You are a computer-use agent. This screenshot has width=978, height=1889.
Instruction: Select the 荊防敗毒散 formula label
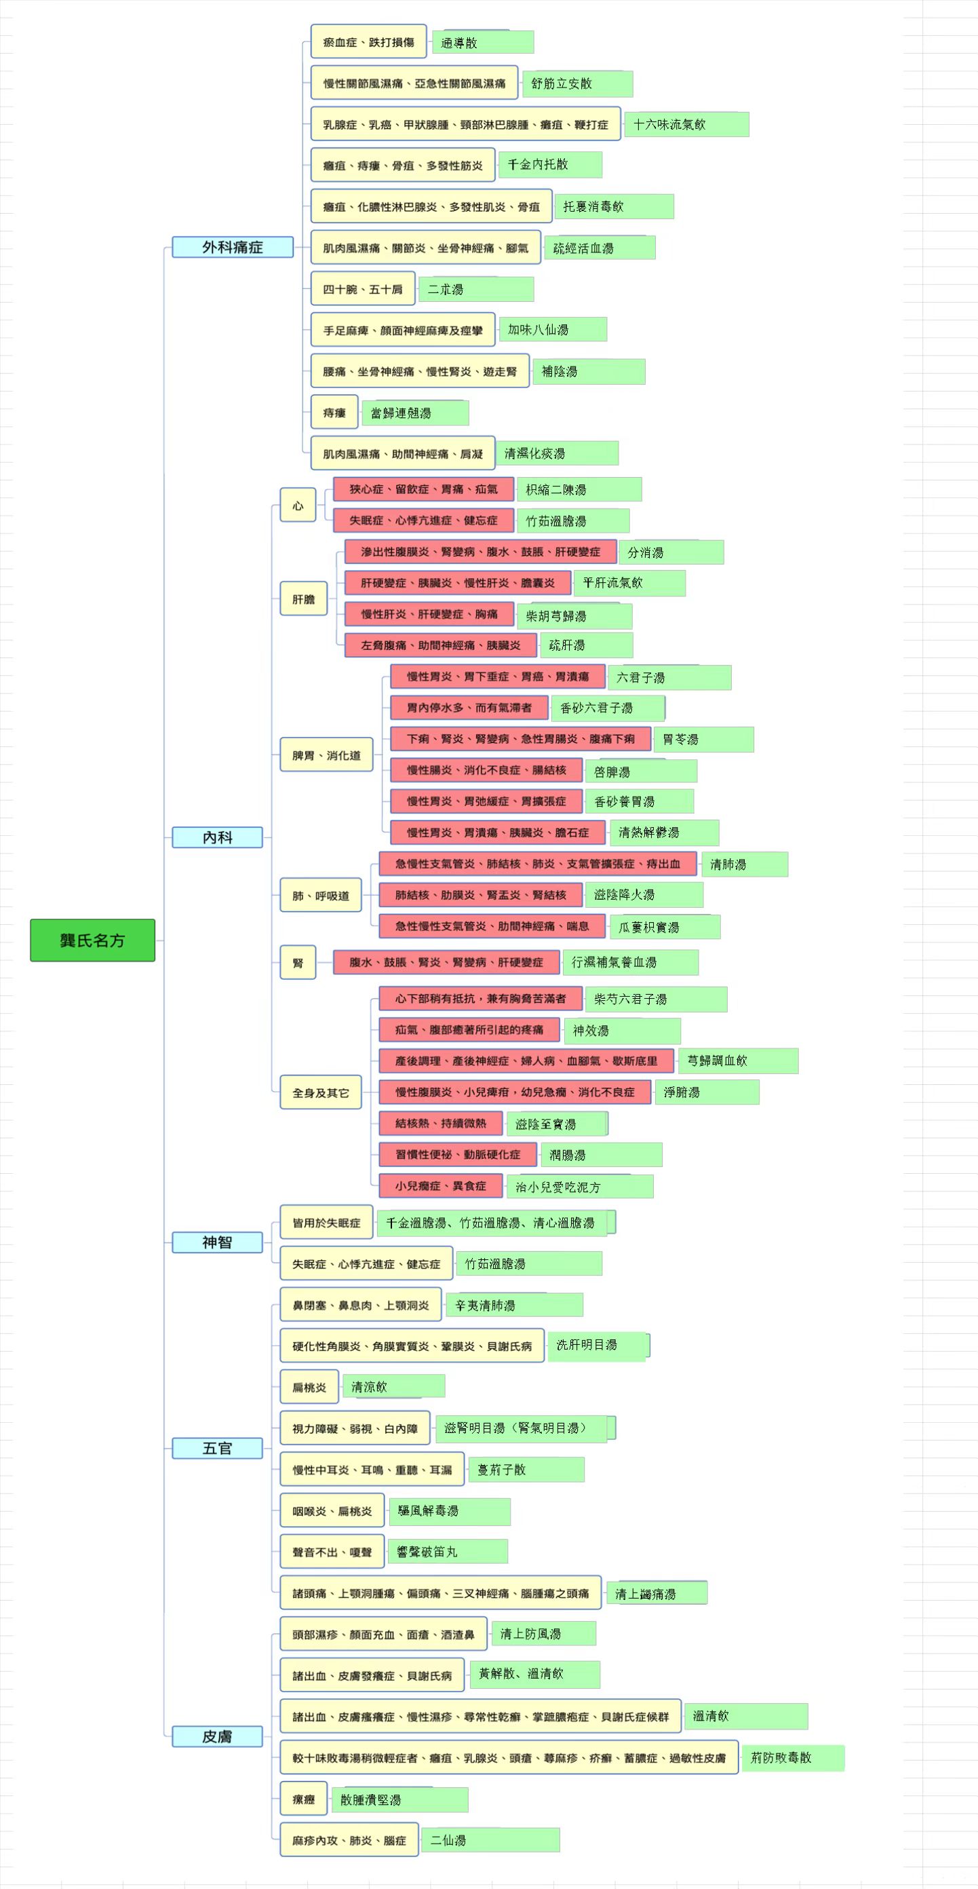pos(794,1758)
